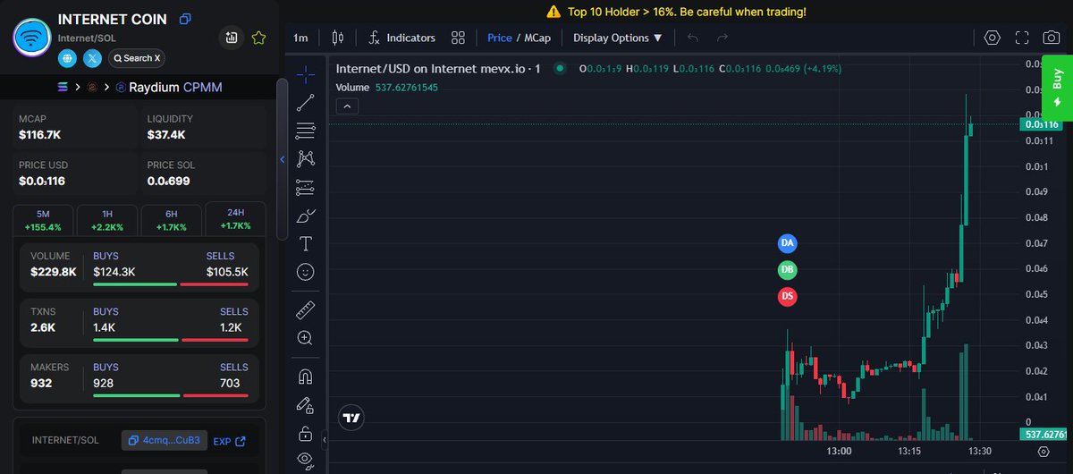Select the 6H change timeframe tab

point(171,220)
